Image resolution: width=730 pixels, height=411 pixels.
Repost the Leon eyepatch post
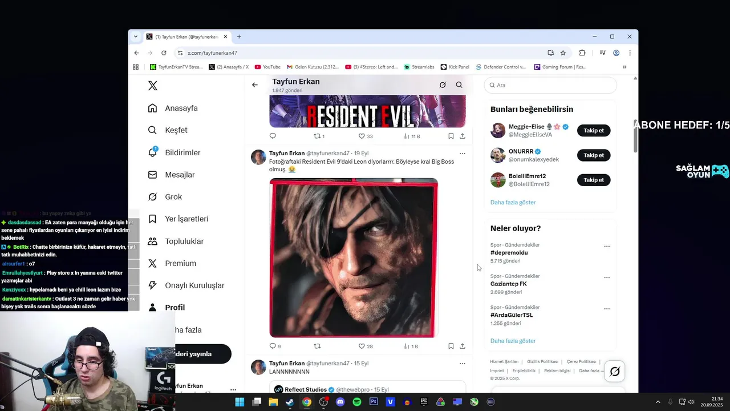click(x=318, y=346)
